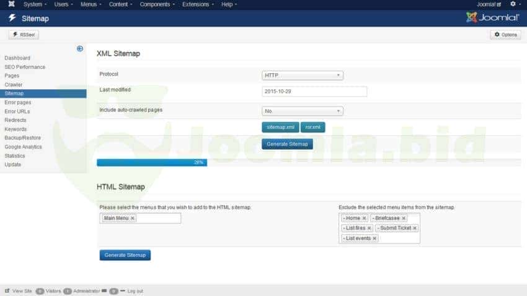
Task: Open the Users menu dropdown
Action: click(x=63, y=4)
